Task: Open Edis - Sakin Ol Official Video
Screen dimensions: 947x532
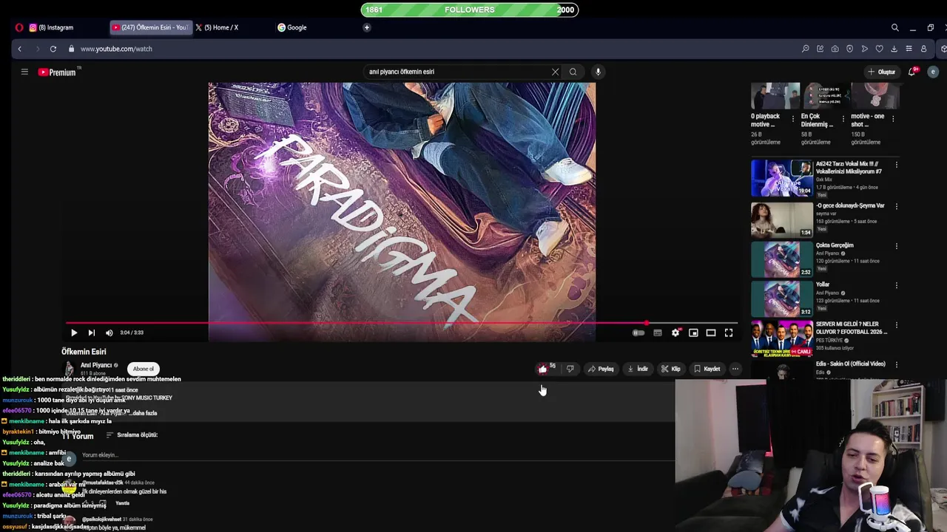Action: pos(851,364)
